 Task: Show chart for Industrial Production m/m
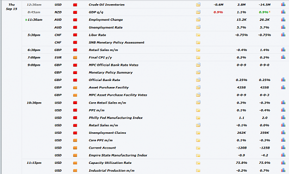coord(283,170)
